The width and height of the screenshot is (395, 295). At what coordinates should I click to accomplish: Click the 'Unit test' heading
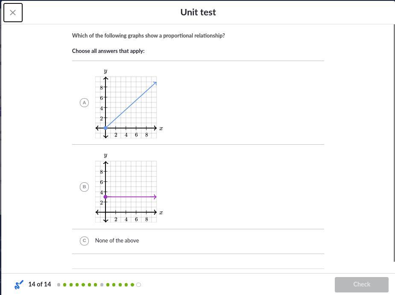[198, 12]
